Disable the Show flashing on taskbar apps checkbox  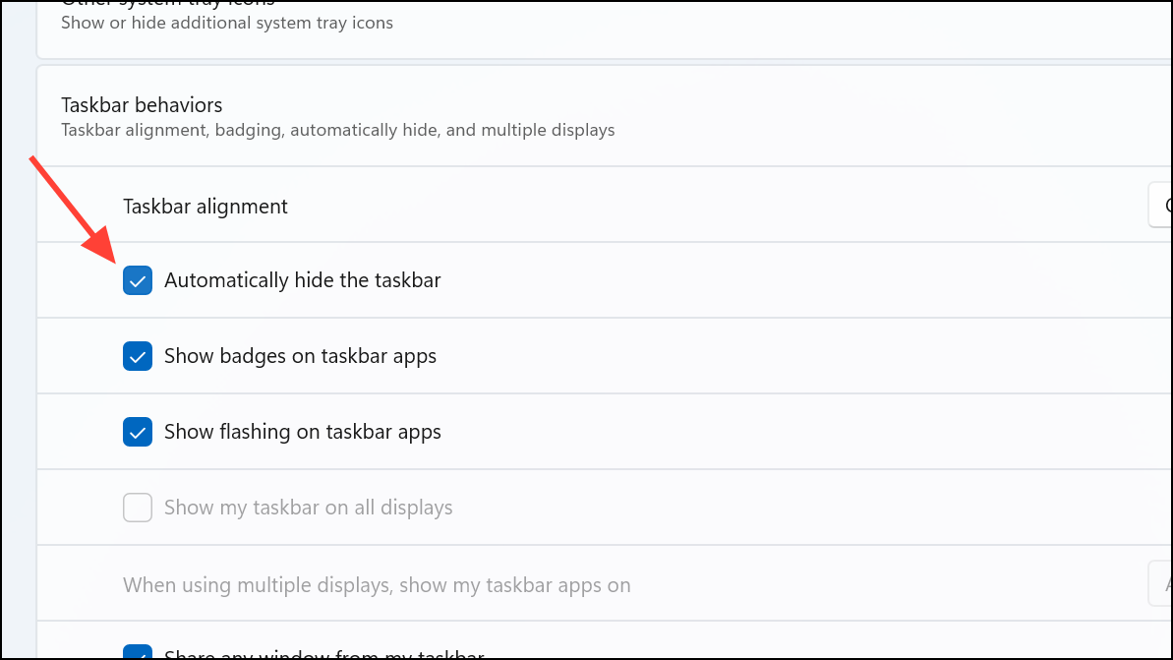click(138, 432)
